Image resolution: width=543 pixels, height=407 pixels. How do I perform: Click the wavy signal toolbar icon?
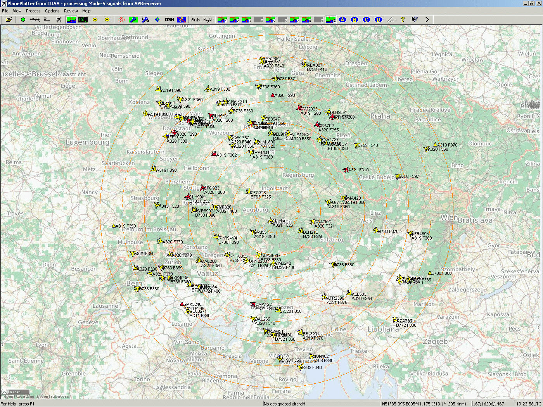35,19
